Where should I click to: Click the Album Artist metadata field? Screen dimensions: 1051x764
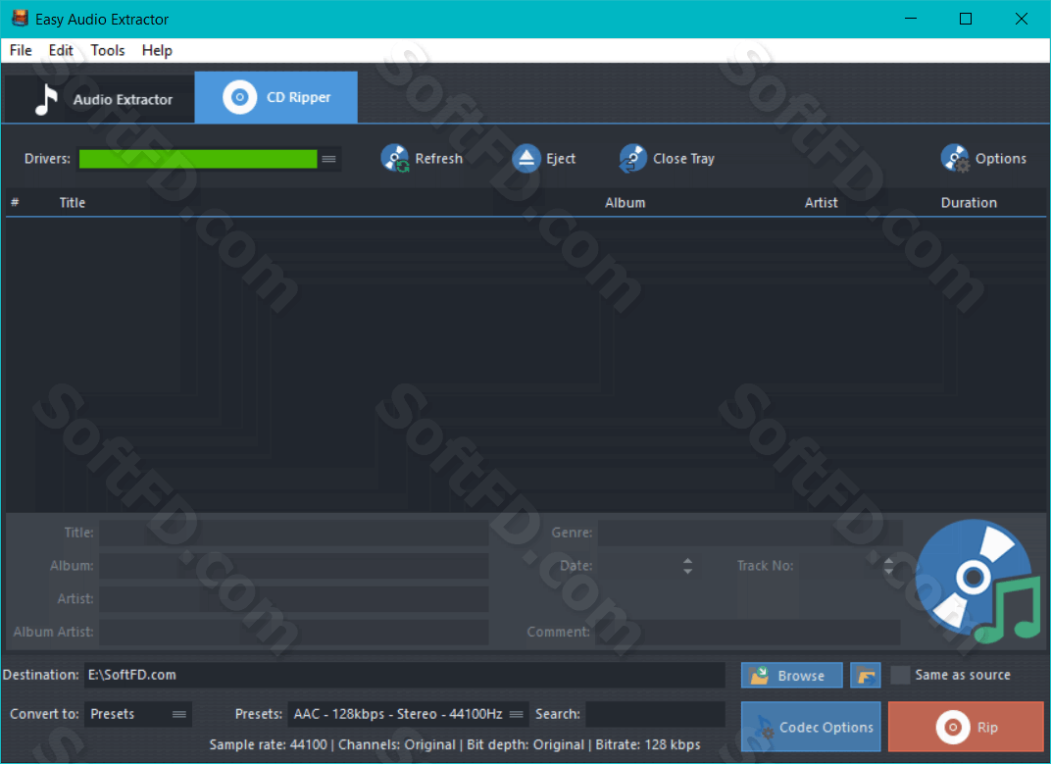tap(294, 632)
